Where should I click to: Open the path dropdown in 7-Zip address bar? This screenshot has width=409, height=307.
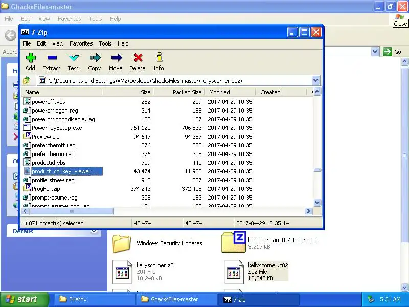point(315,80)
